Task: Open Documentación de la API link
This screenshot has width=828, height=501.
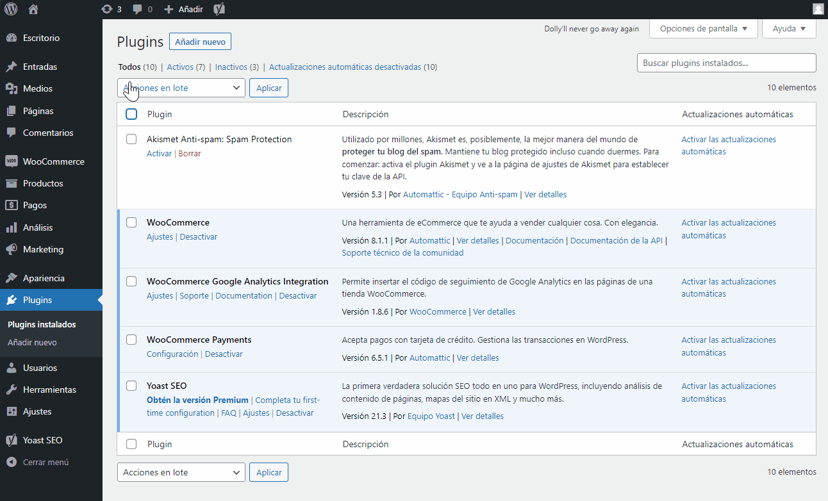Action: pyautogui.click(x=617, y=240)
